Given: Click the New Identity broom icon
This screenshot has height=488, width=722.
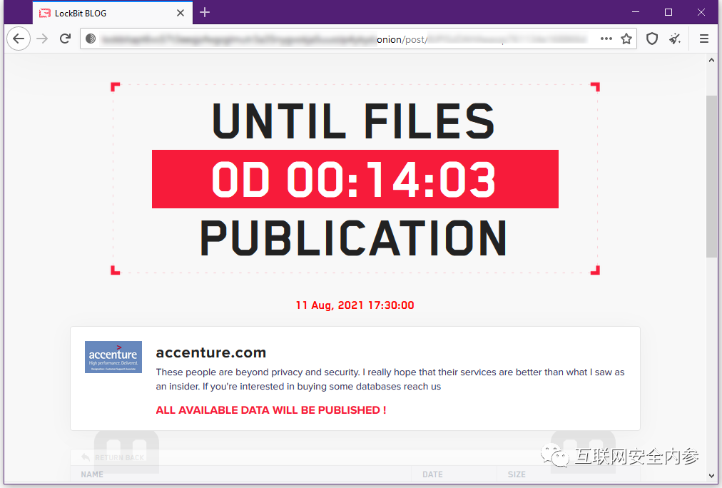Looking at the screenshot, I should point(675,39).
